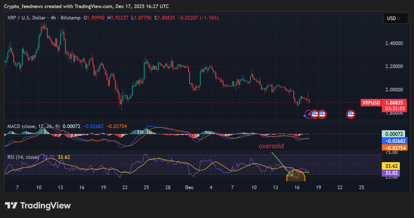
Task: Click the blue −0.02682 MACD axis tag
Action: point(395,141)
